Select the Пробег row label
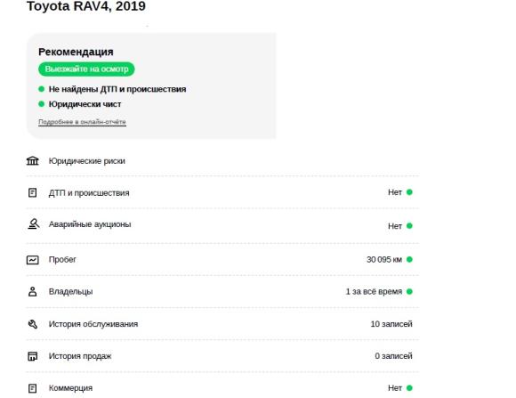 point(62,260)
